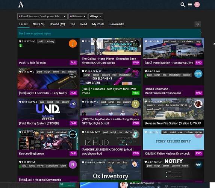Screen dimensions: 215x188
Task: Open orange 'j' avatar on Pack 17 hair
Action: 73,44
